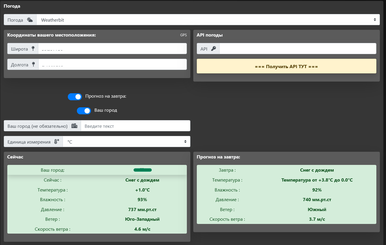The width and height of the screenshot is (386, 245).
Task: Turn off the 'Ваш город' switch
Action: point(84,111)
